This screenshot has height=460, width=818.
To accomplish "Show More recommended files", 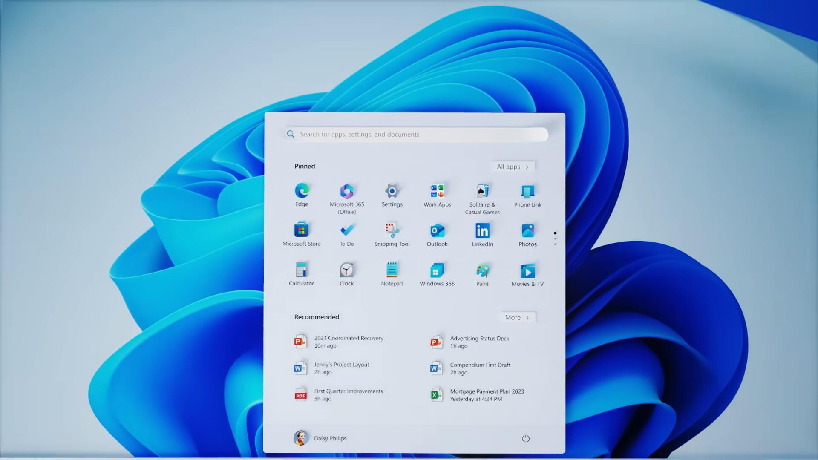I will click(517, 317).
